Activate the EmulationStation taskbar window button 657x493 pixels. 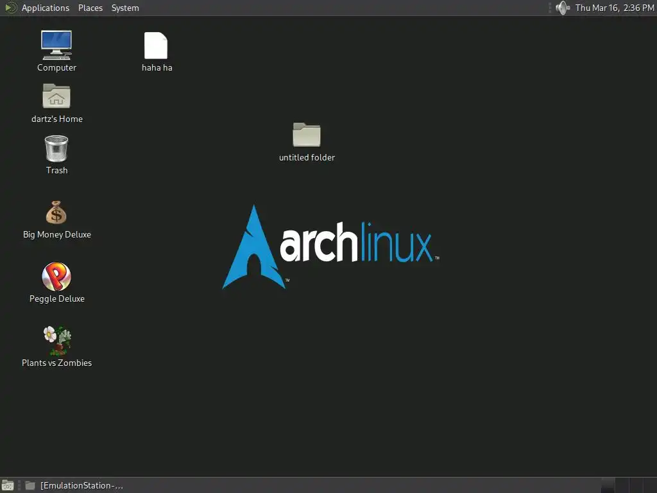click(74, 485)
